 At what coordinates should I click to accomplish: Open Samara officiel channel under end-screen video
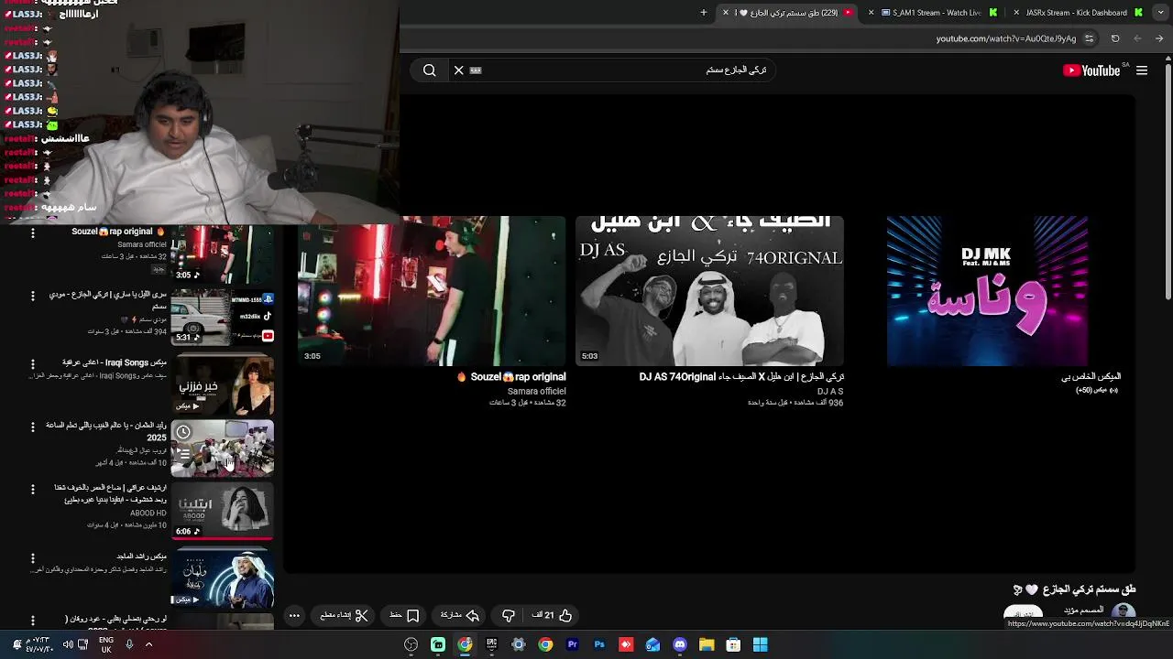tap(537, 391)
